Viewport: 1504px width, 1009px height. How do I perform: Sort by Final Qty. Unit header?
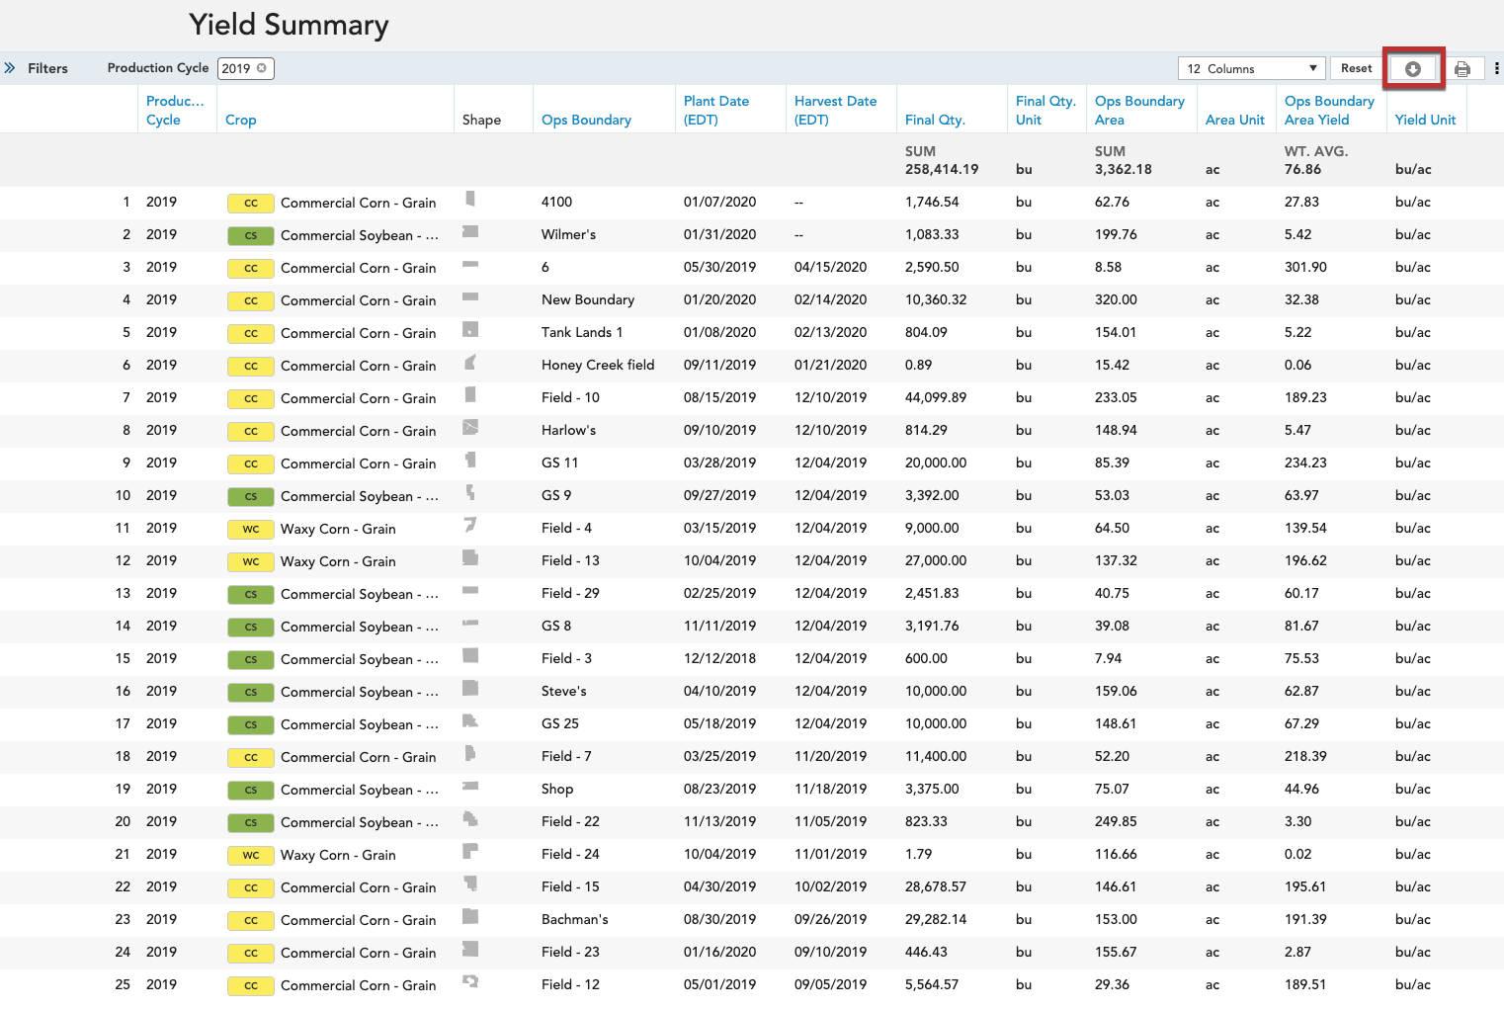click(x=1045, y=110)
